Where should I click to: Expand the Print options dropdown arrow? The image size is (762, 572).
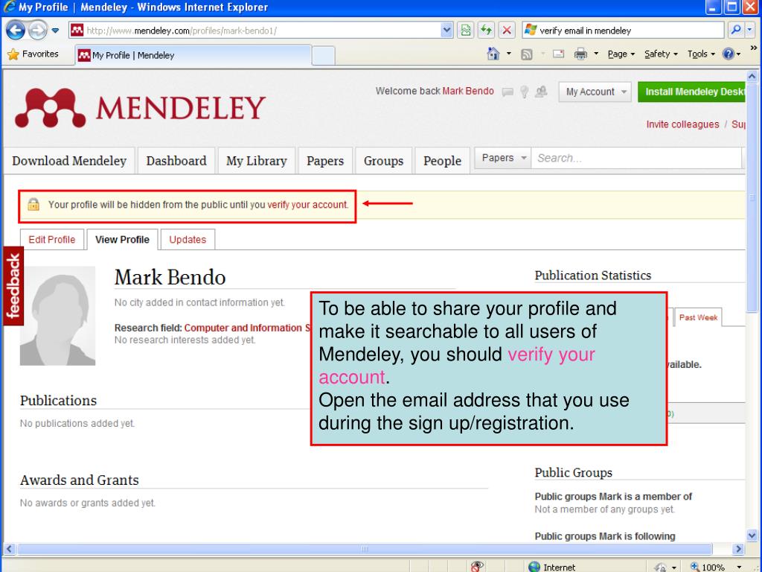tap(596, 54)
